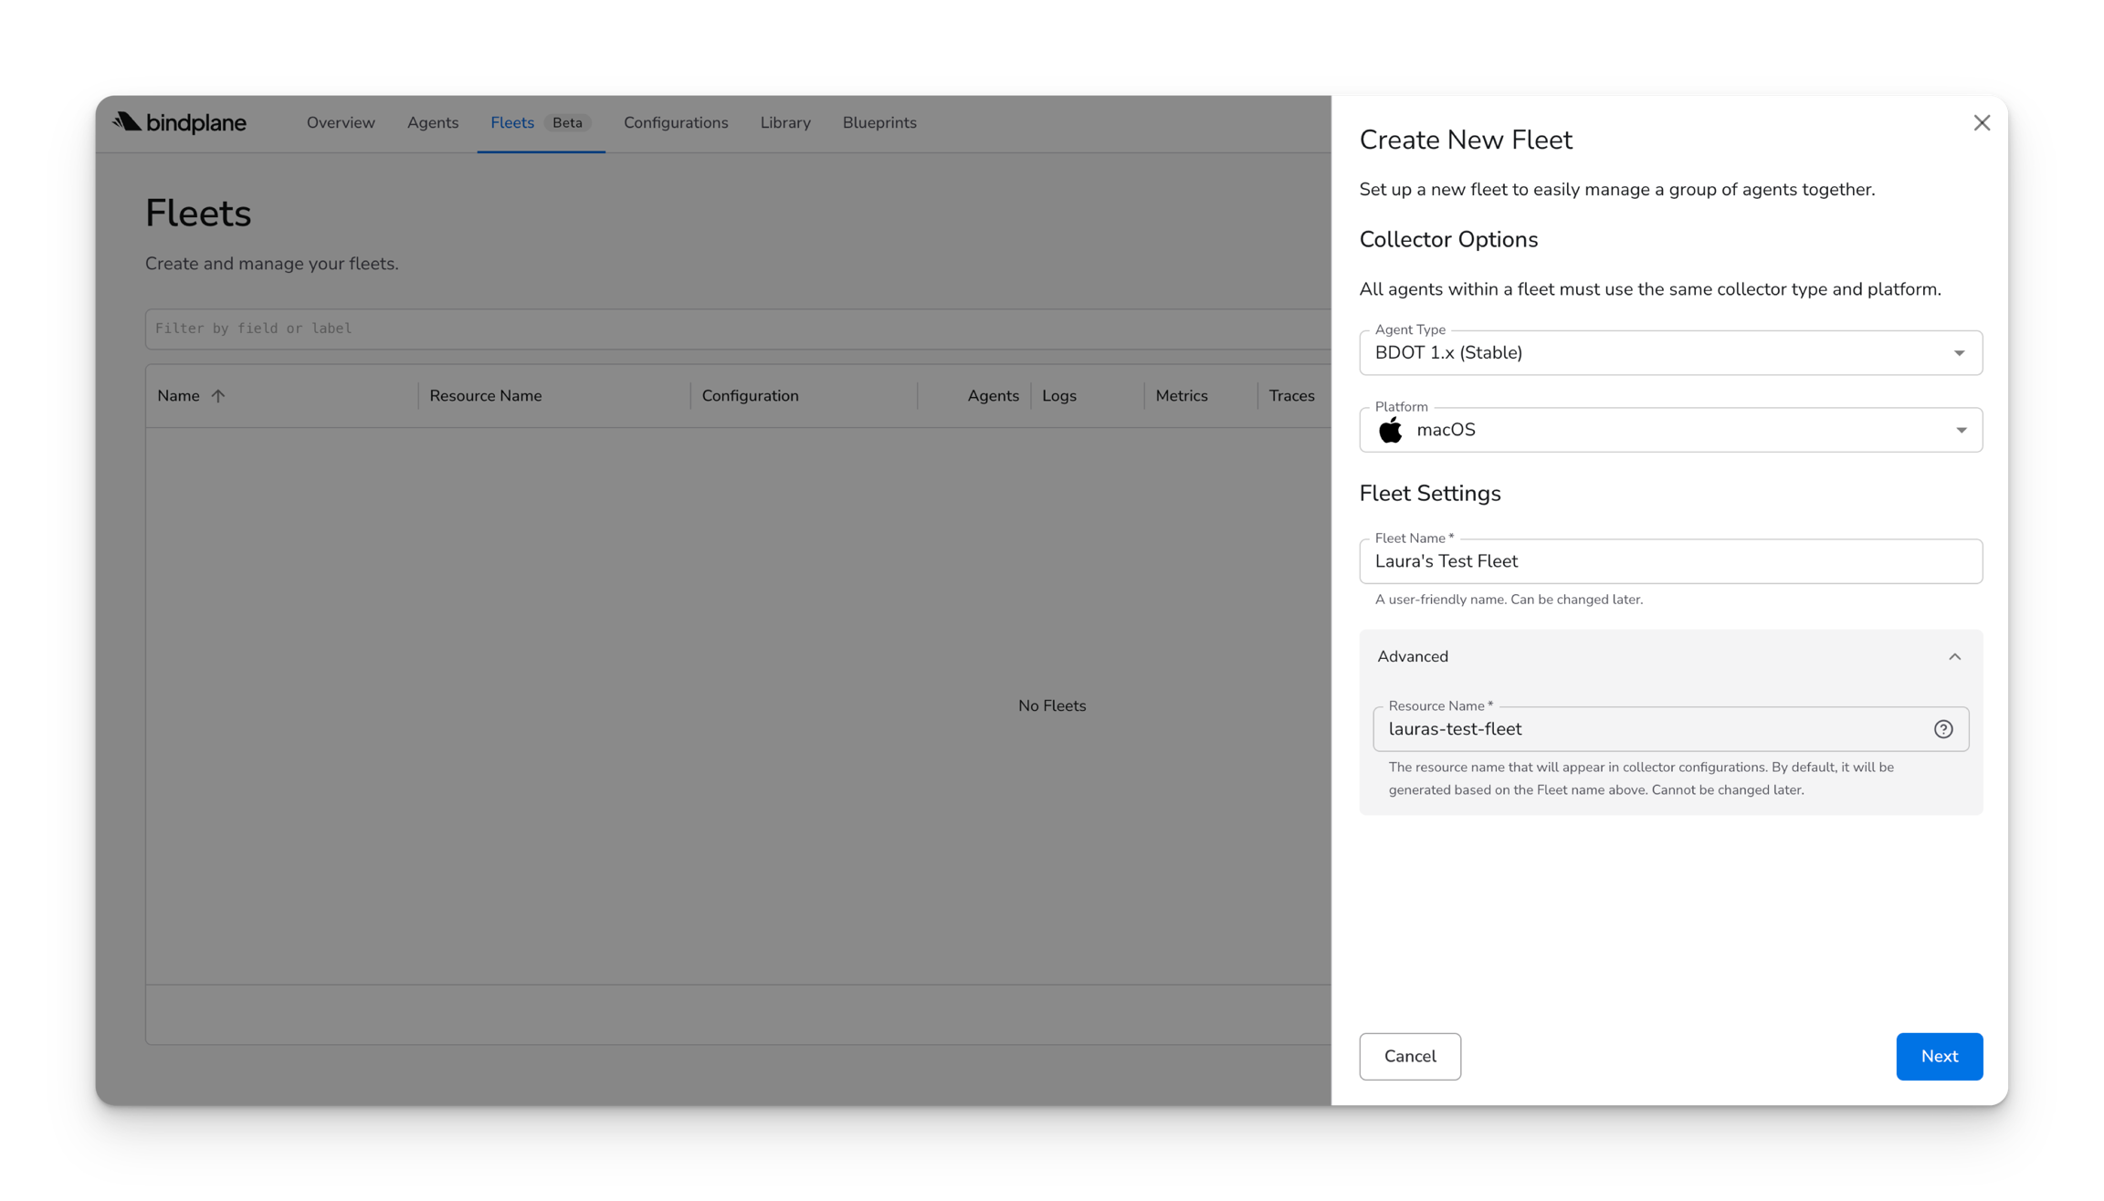
Task: Click the Next button
Action: (1939, 1056)
